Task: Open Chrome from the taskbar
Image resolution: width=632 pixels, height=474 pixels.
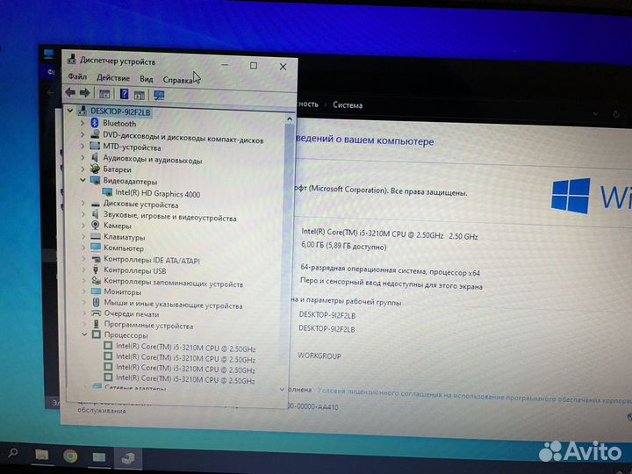Action: [x=70, y=456]
